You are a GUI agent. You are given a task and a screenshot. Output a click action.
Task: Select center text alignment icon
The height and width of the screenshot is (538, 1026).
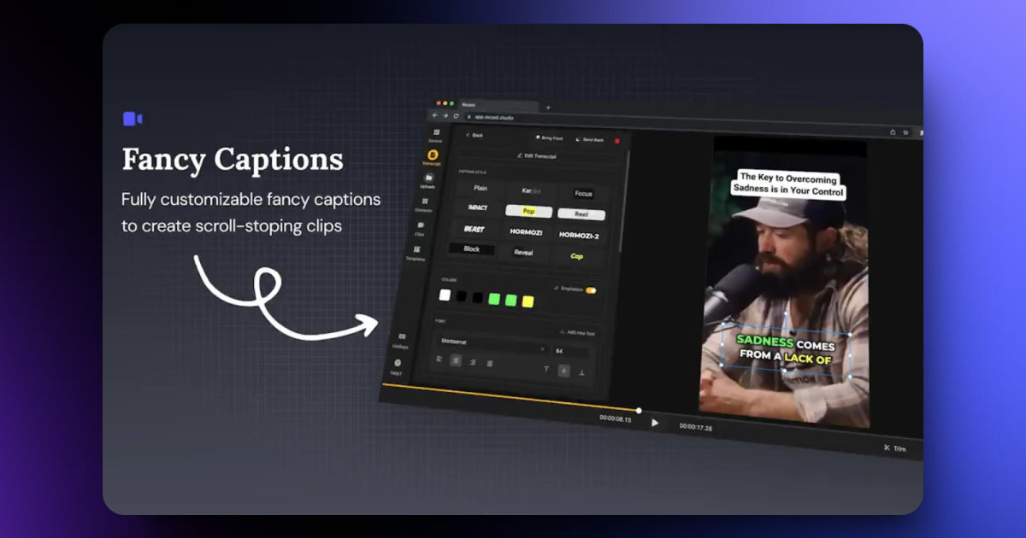coord(456,360)
